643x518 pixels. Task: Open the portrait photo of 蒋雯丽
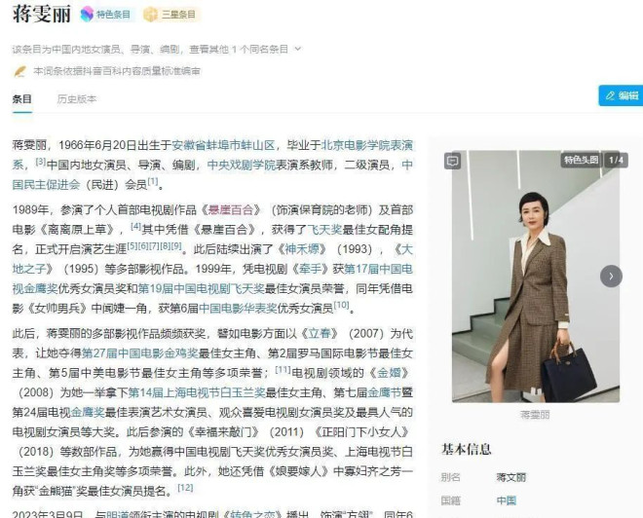pos(536,277)
